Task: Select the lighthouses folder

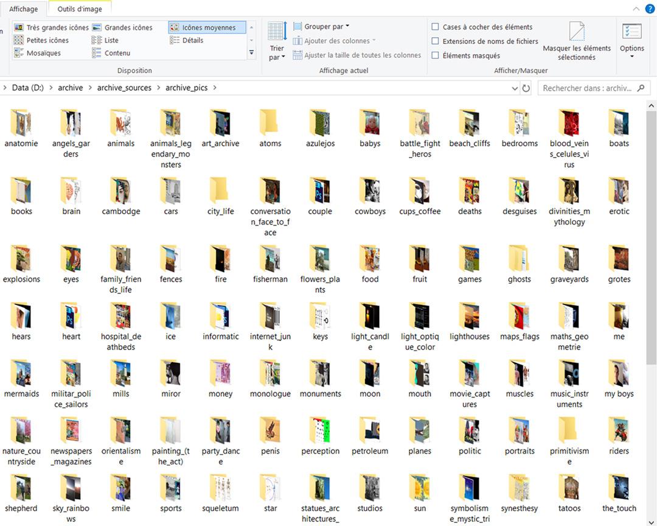Action: [x=469, y=317]
